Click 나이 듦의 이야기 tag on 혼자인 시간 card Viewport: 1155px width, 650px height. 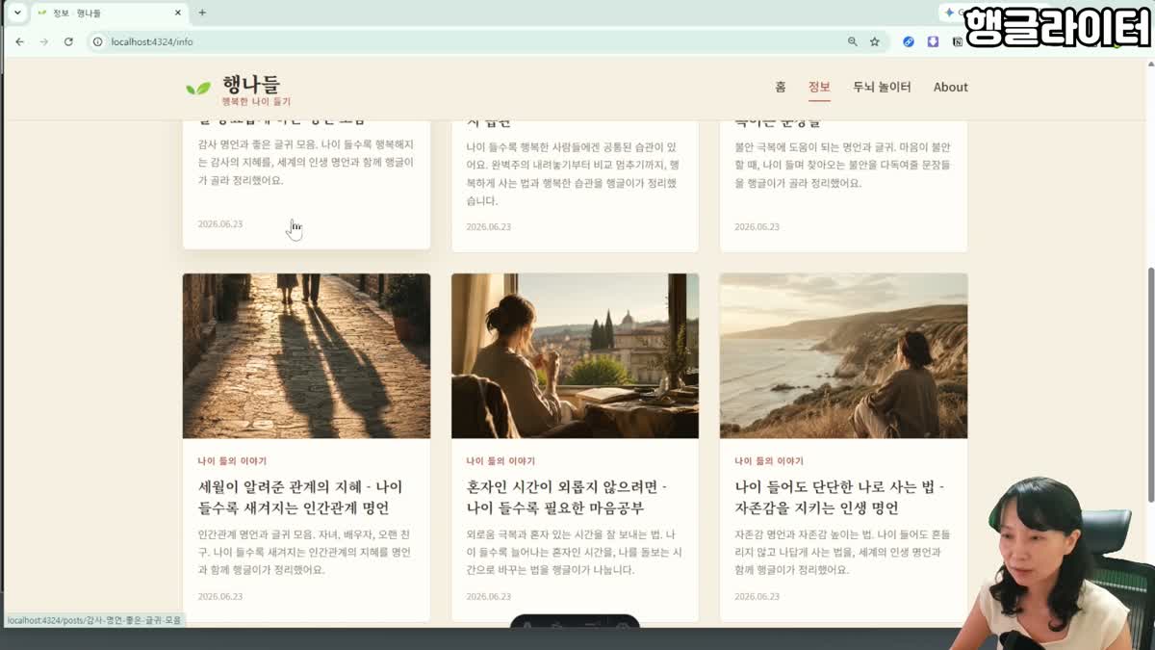coord(500,461)
